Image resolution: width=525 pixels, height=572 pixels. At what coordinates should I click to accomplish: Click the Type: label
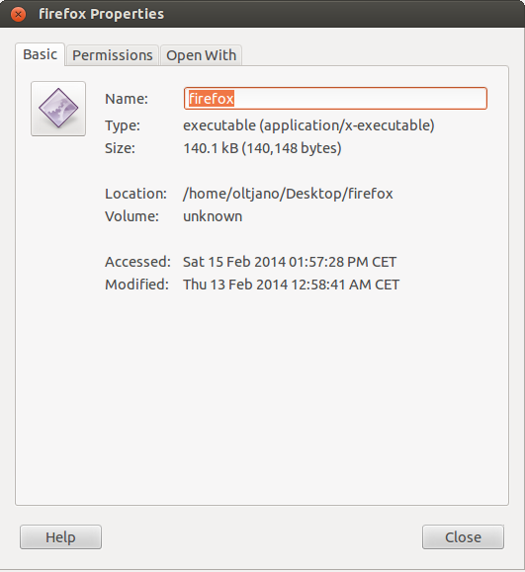[x=123, y=125]
